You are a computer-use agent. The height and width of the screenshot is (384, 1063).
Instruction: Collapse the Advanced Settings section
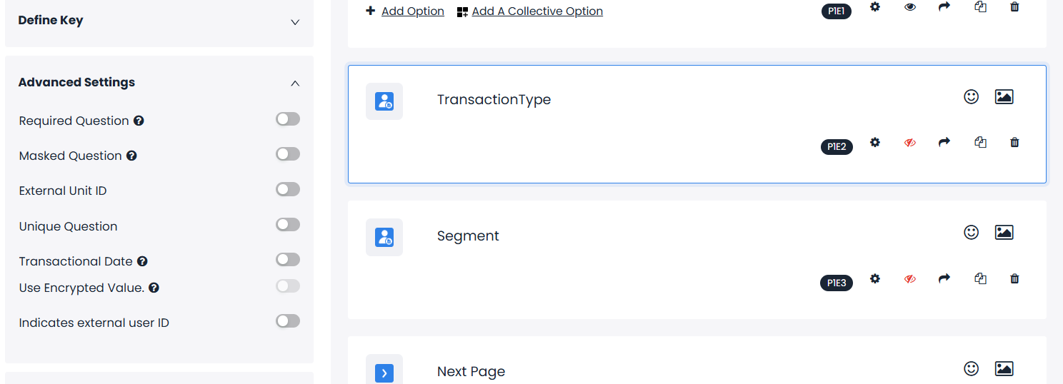[295, 83]
